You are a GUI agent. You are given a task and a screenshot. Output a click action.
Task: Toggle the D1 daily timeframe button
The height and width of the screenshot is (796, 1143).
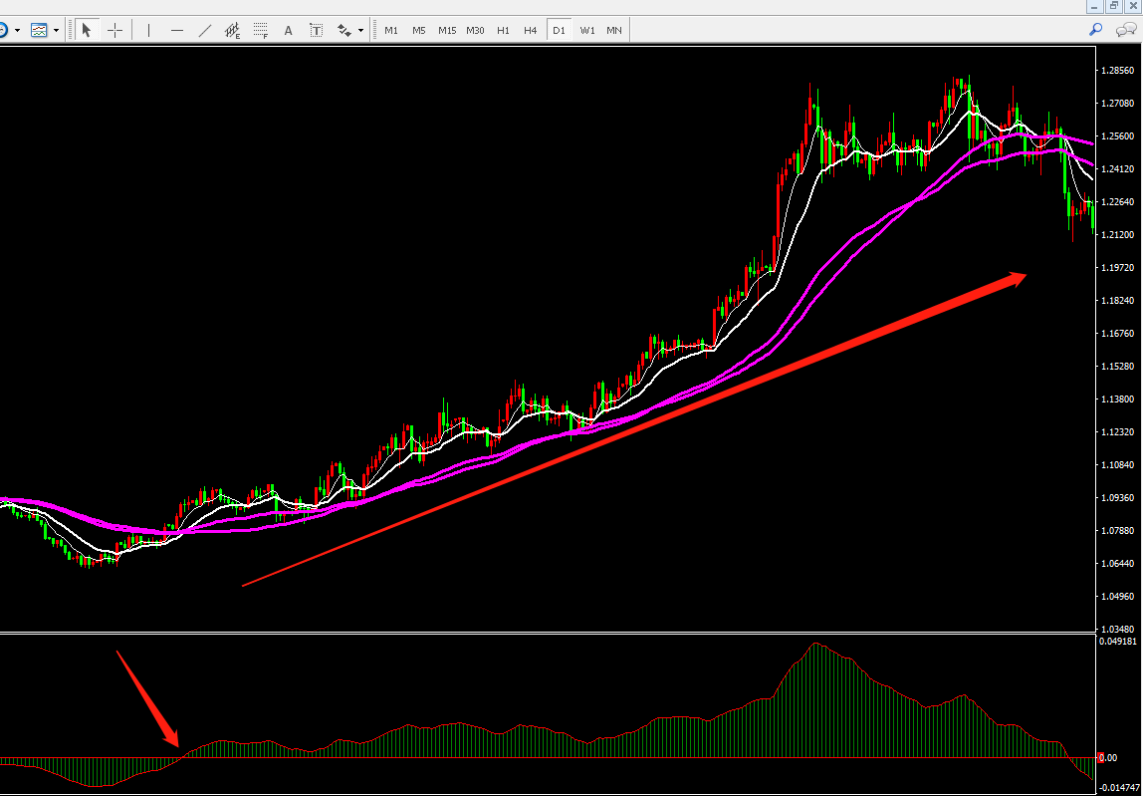click(559, 31)
